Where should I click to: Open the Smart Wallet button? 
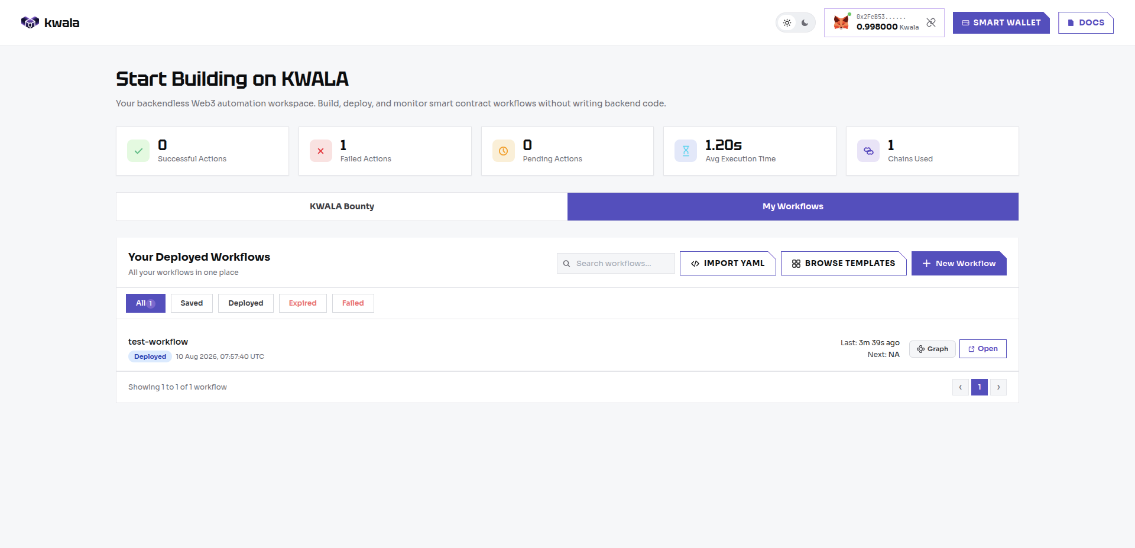(1001, 22)
